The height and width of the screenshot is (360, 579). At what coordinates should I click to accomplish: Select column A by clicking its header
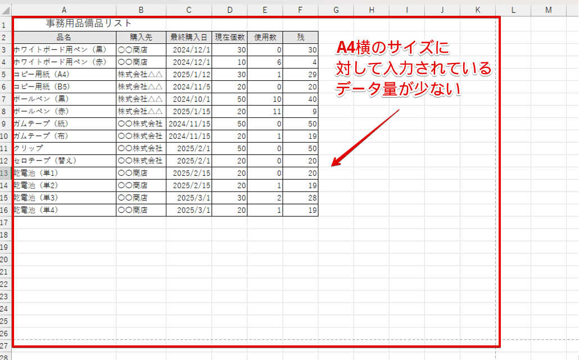pos(64,10)
